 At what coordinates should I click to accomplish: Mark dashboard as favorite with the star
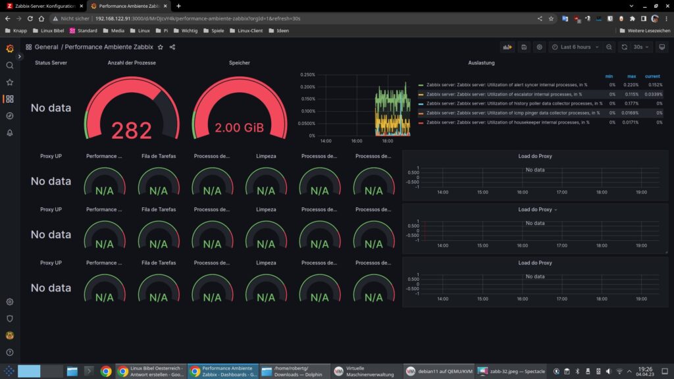click(161, 47)
